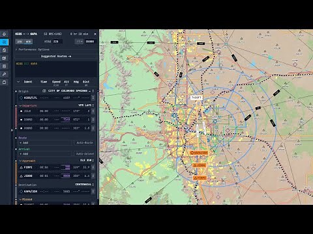The image size is (313, 234).
Task: Open options for the KAPA destination row
Action: pos(93,191)
